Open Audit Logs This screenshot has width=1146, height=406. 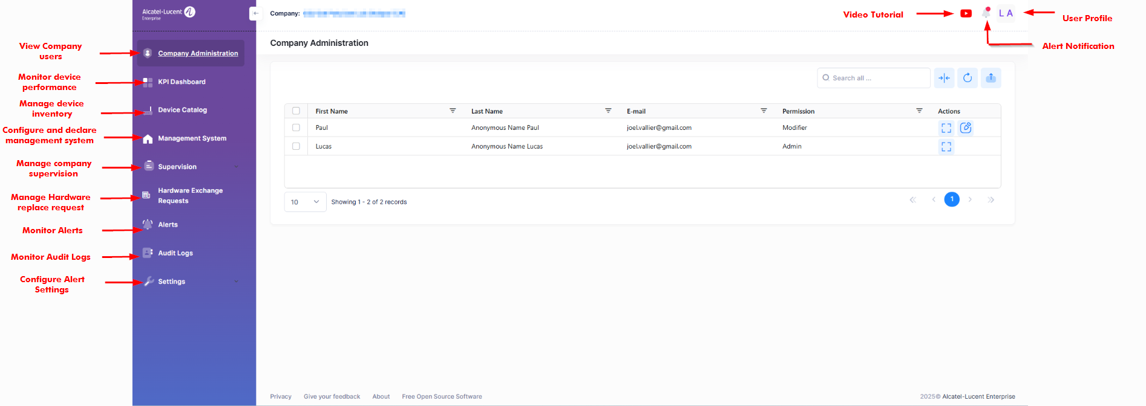175,253
